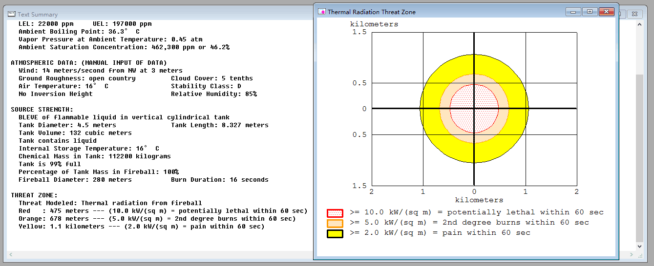Click 'Tank contains liquid' line
The height and width of the screenshot is (266, 654).
pyautogui.click(x=58, y=141)
